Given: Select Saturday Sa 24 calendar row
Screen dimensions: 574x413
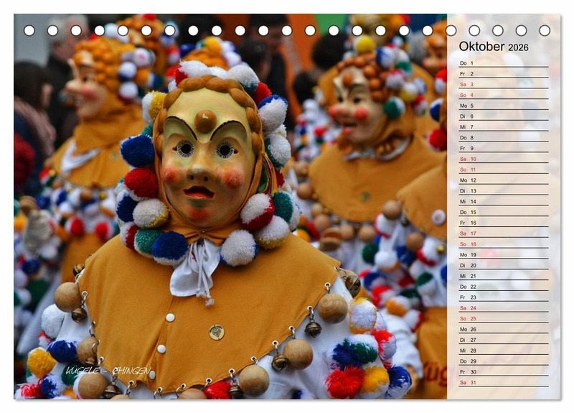Looking at the screenshot, I should click(502, 308).
